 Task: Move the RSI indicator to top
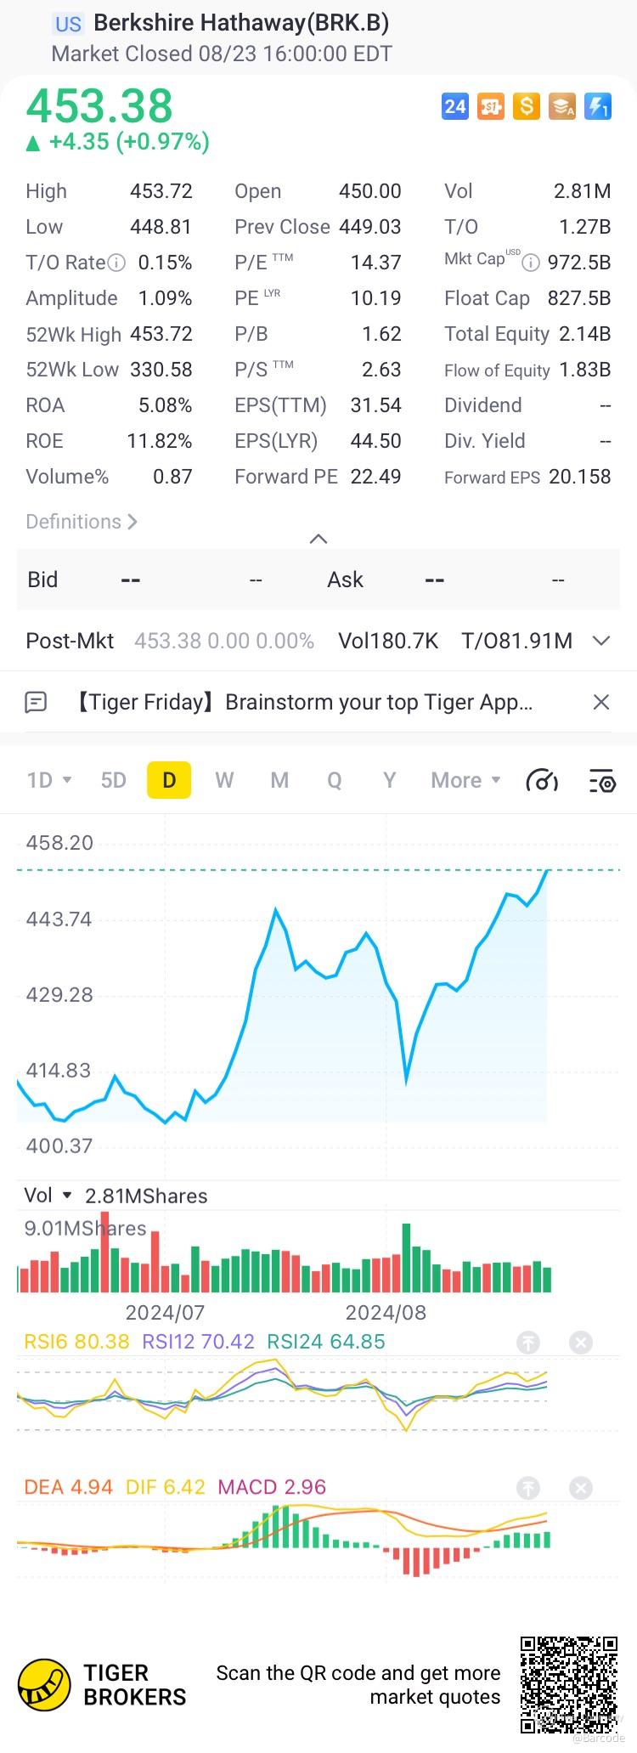(528, 1343)
